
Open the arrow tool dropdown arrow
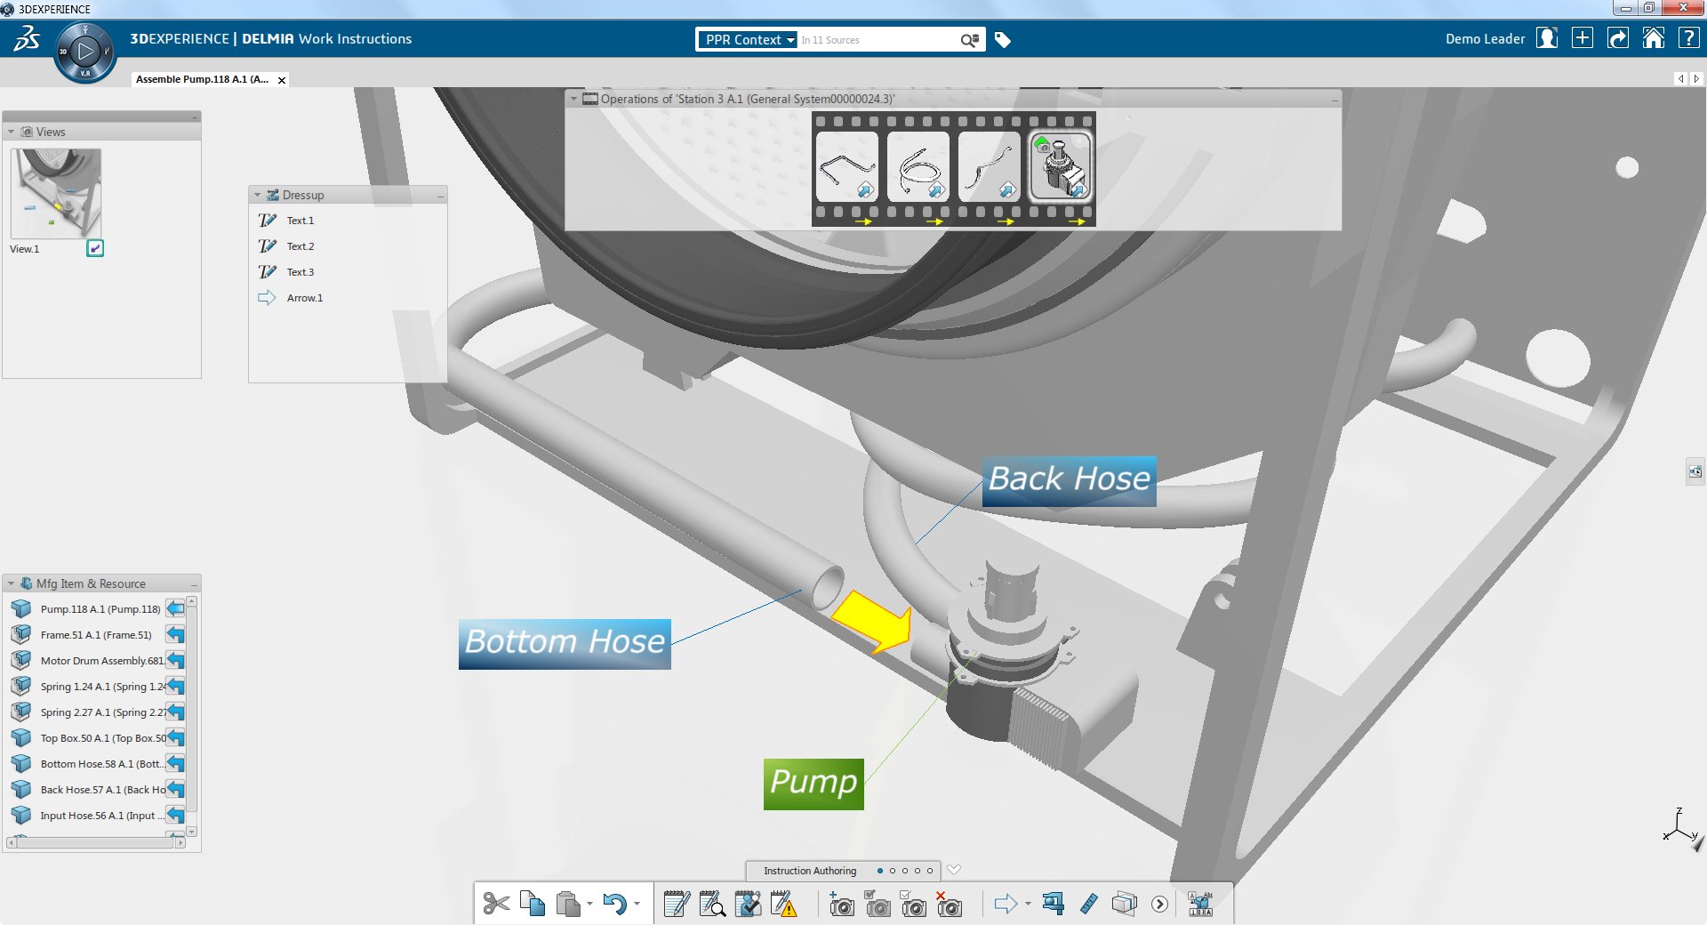point(1028,905)
